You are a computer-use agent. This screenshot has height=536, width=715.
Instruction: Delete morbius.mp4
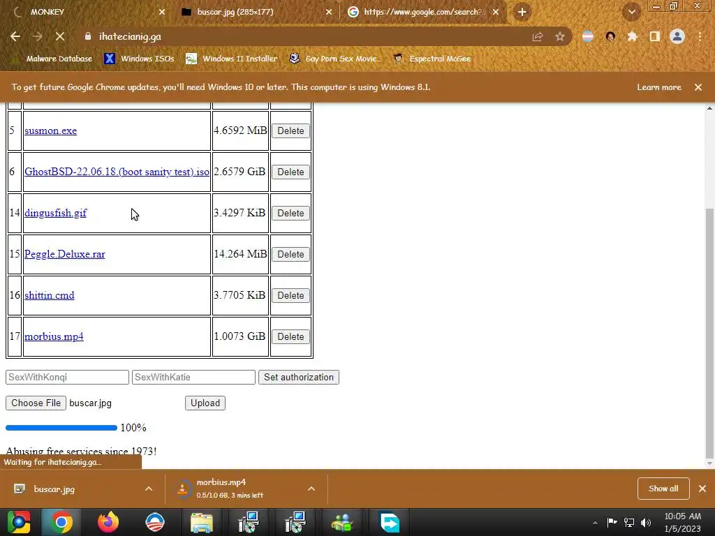point(291,336)
